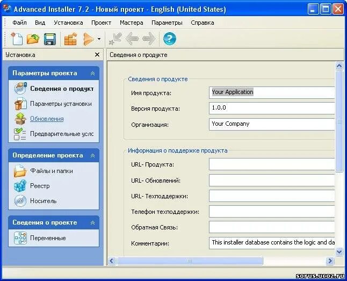Click the horizontal scrollbar thumb

(190, 261)
